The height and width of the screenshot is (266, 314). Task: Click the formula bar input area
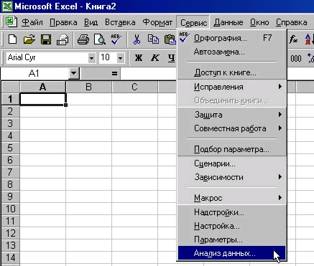[149, 73]
